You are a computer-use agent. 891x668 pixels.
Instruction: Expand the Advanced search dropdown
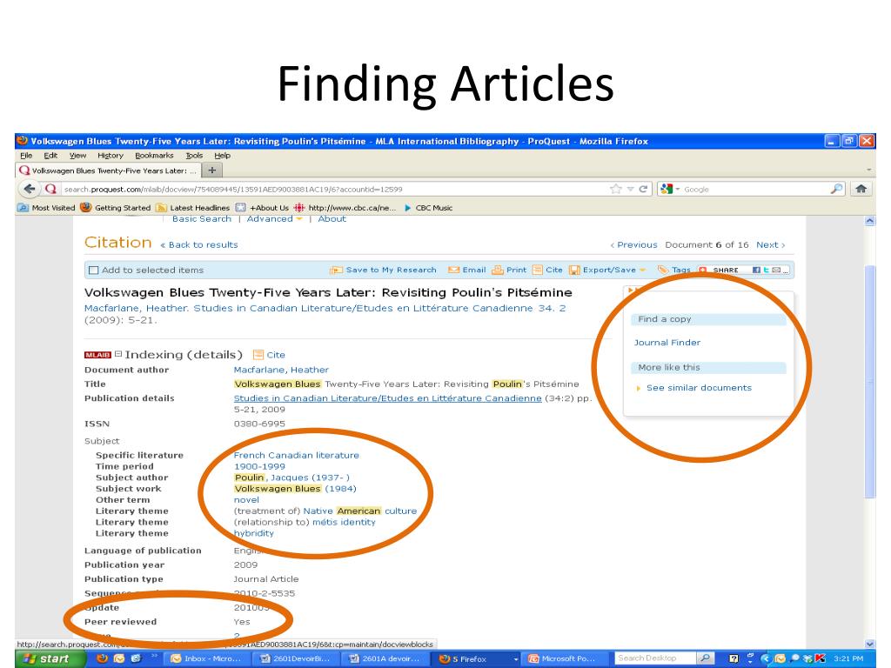click(298, 219)
